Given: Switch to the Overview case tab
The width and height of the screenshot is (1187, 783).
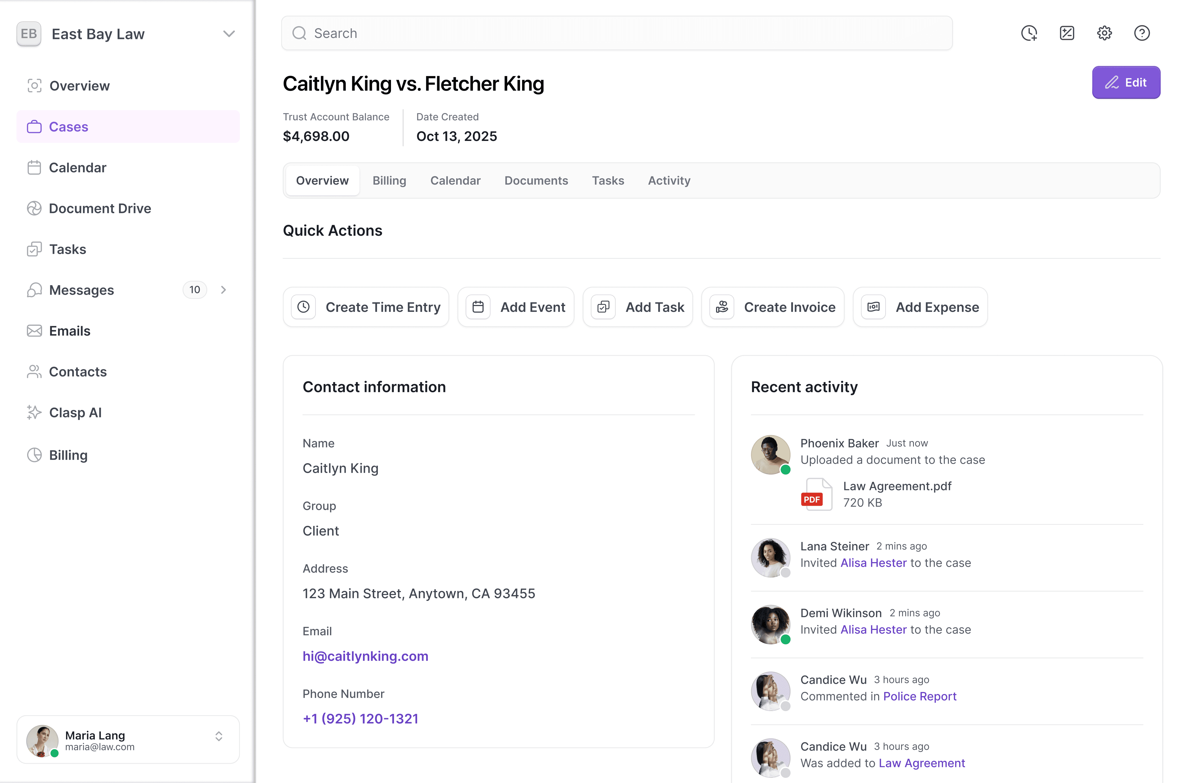Looking at the screenshot, I should (322, 181).
